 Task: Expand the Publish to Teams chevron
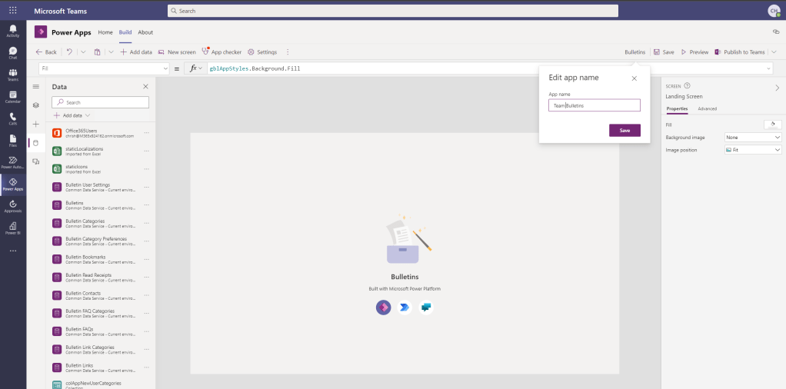772,52
